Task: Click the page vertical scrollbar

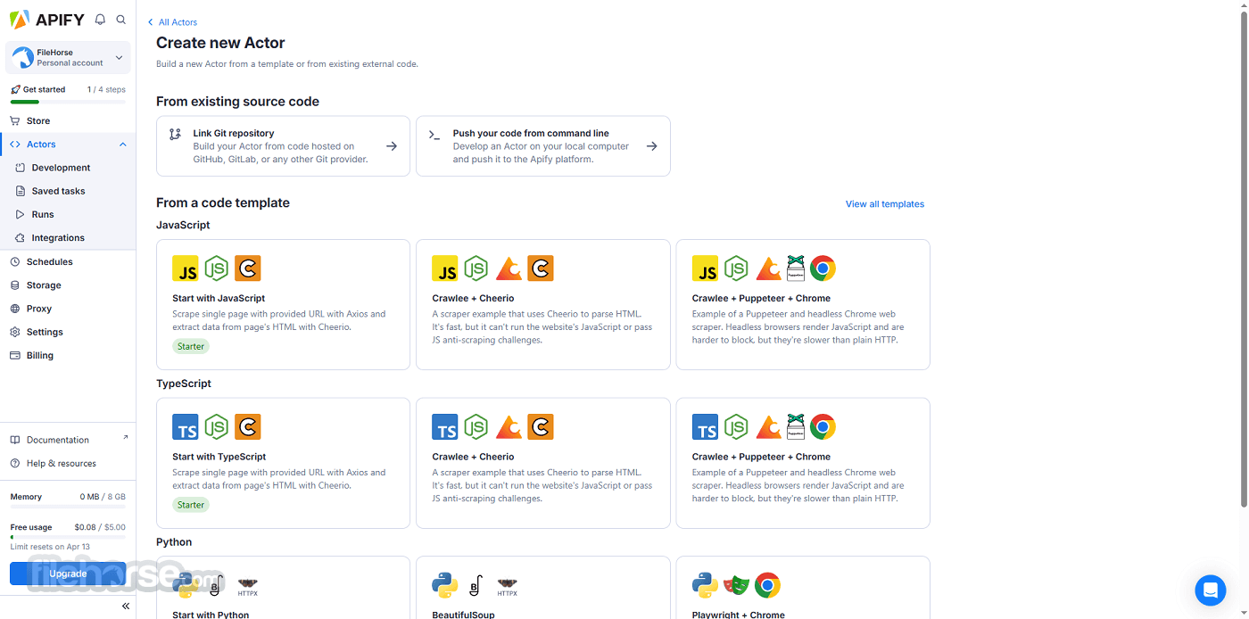Action: (1244, 259)
